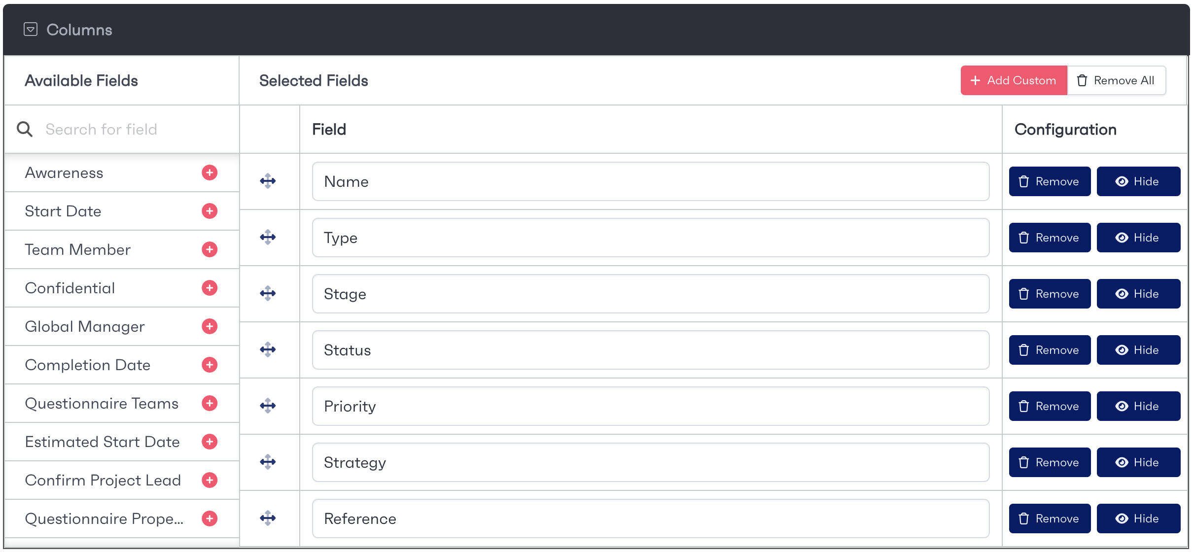The height and width of the screenshot is (553, 1194).
Task: Collapse the Columns panel header icon
Action: click(31, 30)
